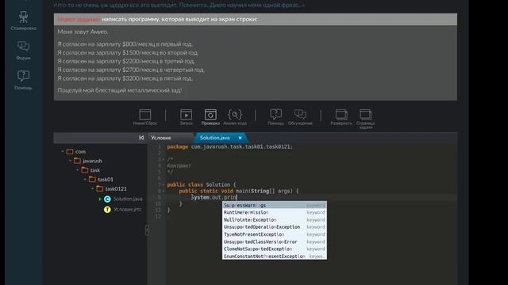Click the $1500/месяц salary line
Viewport: 508px width, 285px height.
(x=128, y=53)
